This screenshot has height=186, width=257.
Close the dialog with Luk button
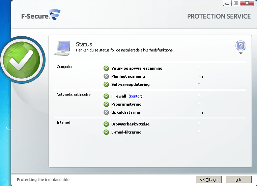point(238,180)
